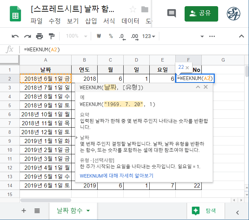Image resolution: width=249 pixels, height=220 pixels.
Task: Open the comments history icon
Action: click(171, 13)
